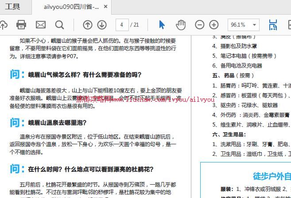Send file by email envelope icon

pyautogui.click(x=41, y=25)
